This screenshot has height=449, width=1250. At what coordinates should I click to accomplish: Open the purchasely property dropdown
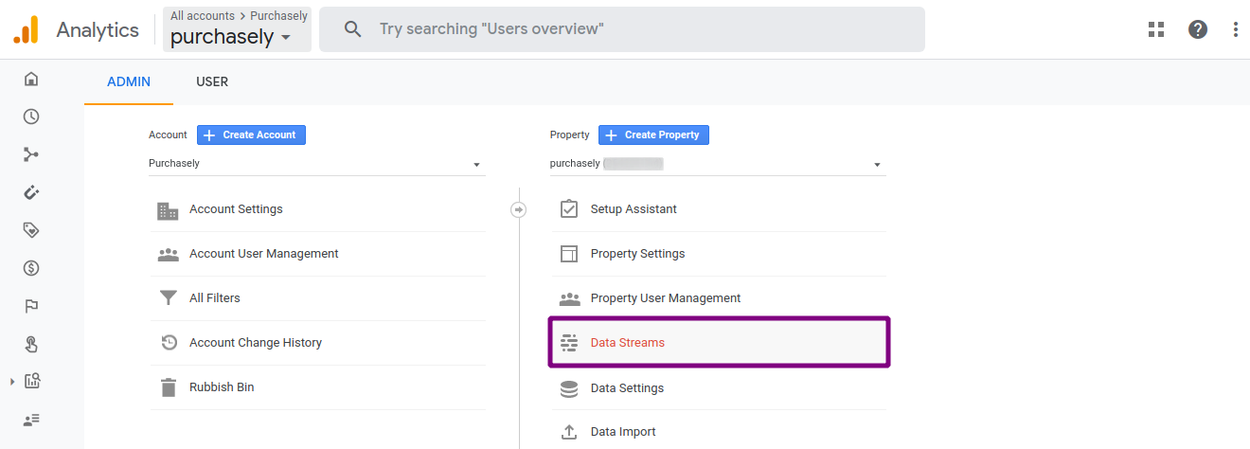point(718,164)
